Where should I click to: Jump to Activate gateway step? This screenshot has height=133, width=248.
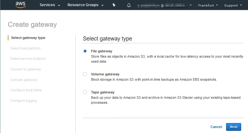point(24,80)
